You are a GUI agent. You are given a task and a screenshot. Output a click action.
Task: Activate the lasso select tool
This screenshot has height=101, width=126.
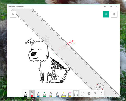[83, 94]
